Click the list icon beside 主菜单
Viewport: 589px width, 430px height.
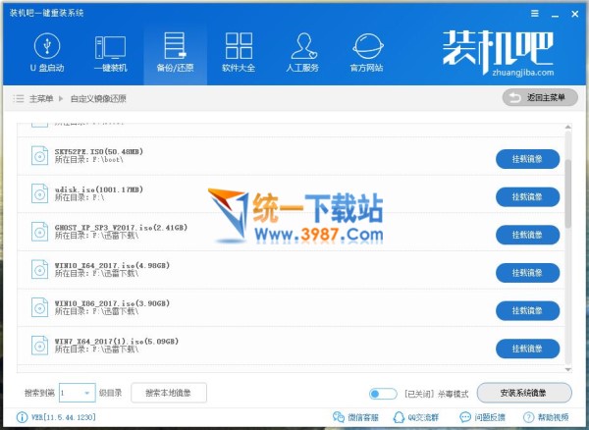19,99
